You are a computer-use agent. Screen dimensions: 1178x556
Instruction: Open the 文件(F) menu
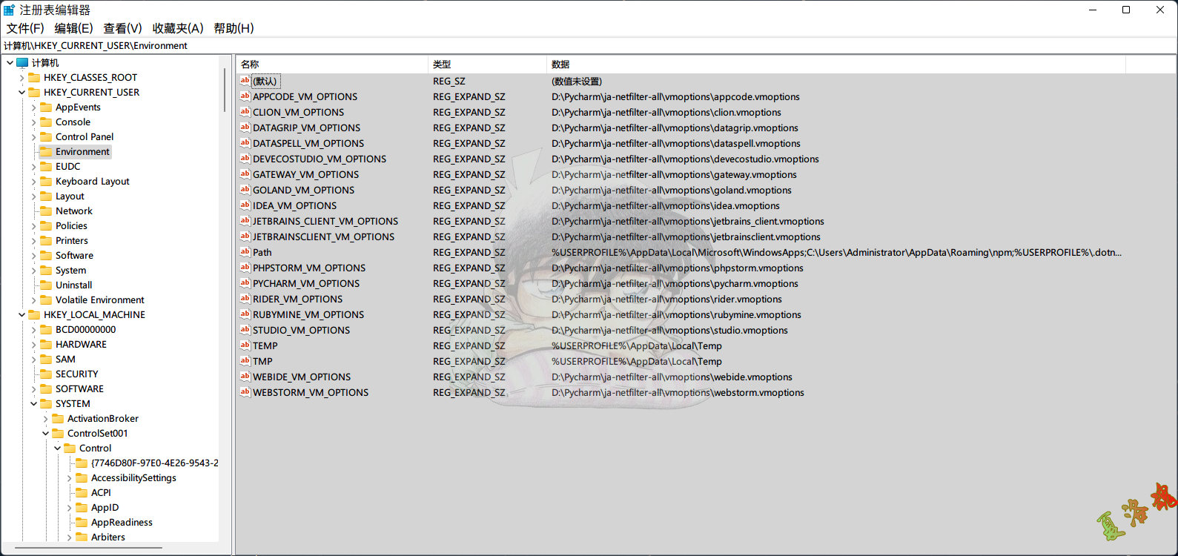[25, 28]
